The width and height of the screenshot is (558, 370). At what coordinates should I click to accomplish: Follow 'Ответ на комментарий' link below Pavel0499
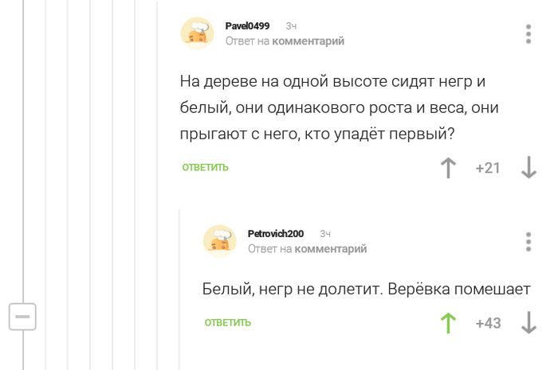pos(285,41)
